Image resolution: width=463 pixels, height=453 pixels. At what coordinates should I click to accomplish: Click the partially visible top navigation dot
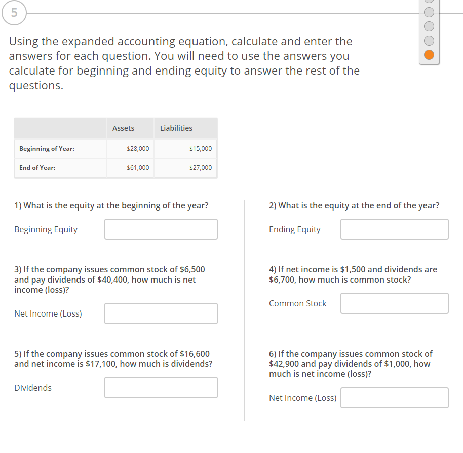429,3
